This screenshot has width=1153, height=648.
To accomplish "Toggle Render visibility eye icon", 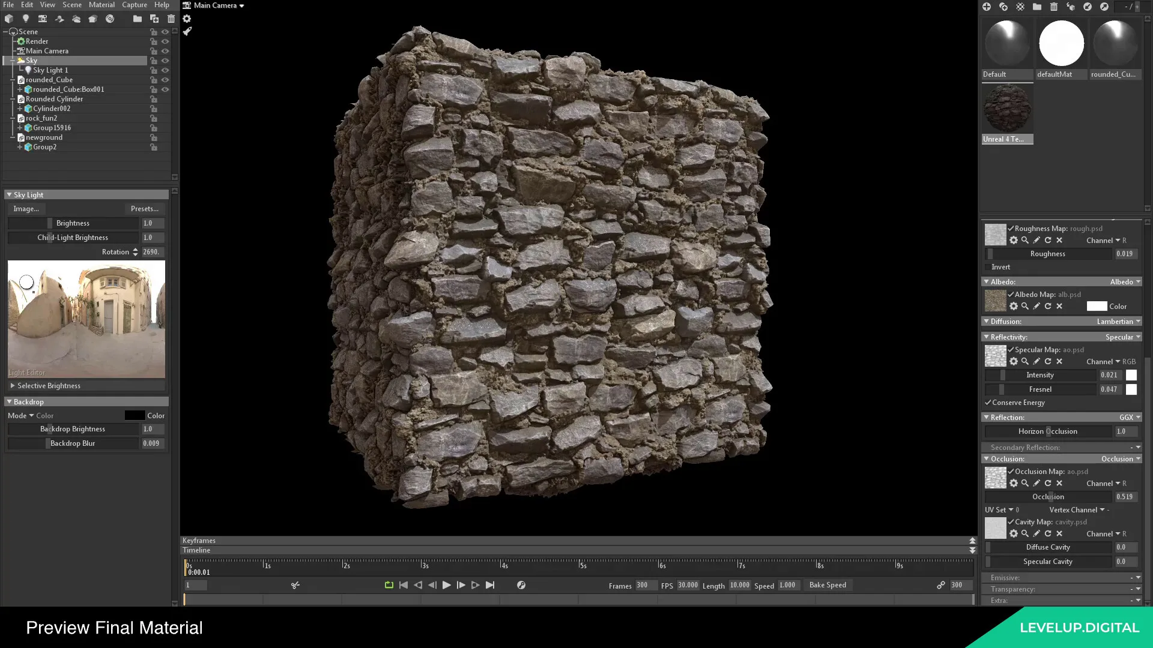I will [165, 41].
